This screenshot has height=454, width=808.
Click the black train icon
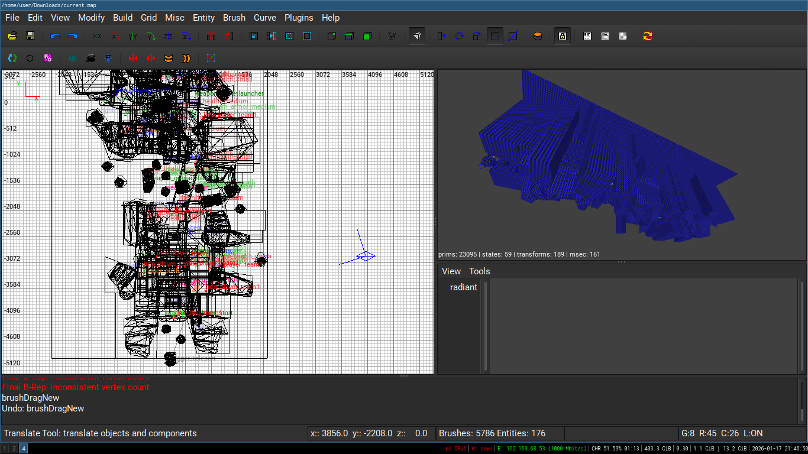coord(91,58)
